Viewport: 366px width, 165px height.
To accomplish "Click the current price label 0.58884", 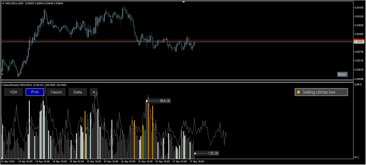I will pos(359,42).
